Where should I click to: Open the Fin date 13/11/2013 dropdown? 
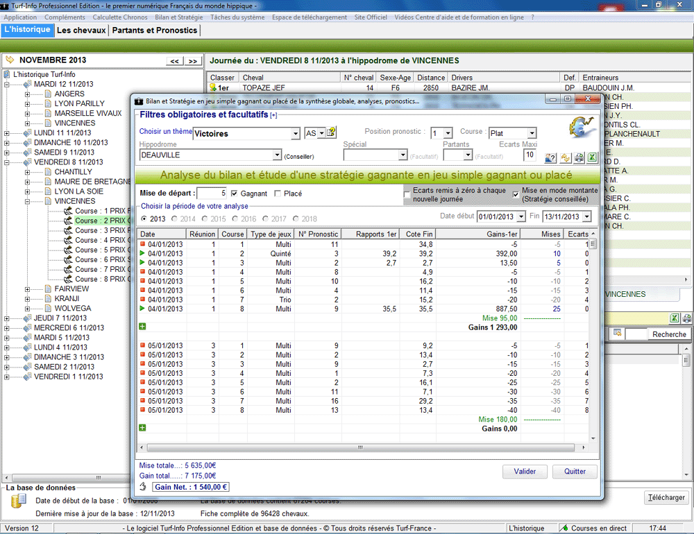(x=586, y=216)
